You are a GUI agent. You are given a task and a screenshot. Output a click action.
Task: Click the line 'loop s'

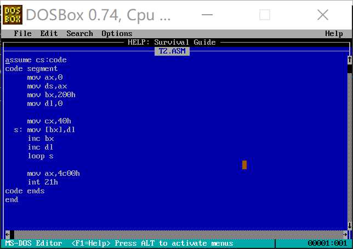(x=41, y=156)
